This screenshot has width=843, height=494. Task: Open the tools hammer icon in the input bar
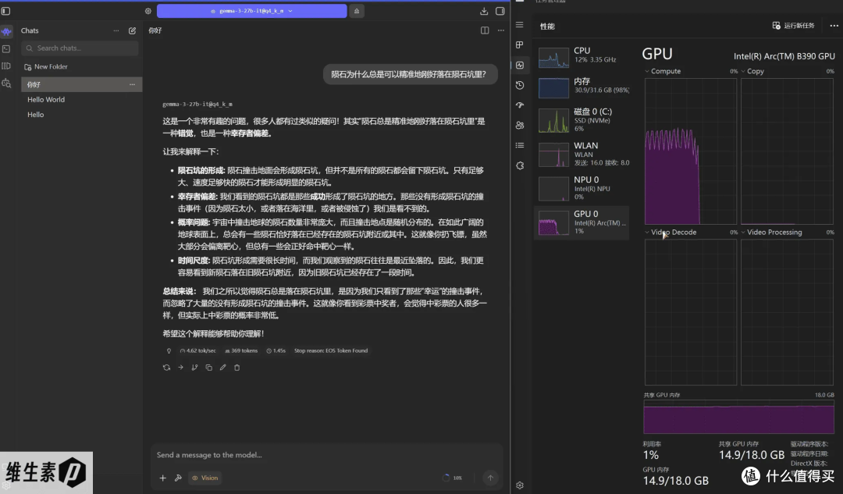pos(178,478)
